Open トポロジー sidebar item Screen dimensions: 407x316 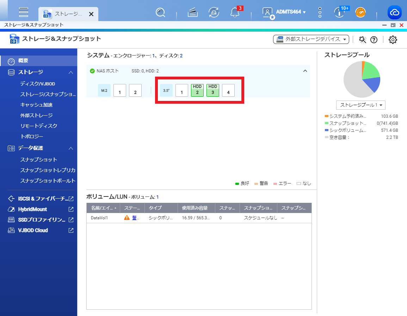pos(32,136)
